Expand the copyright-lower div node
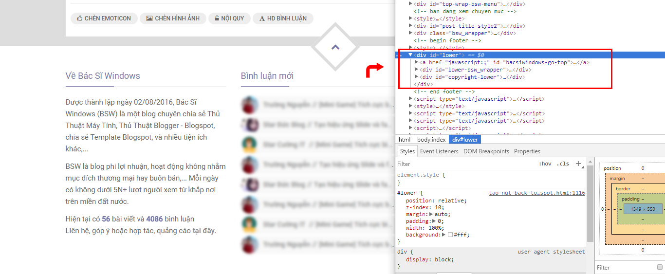The height and width of the screenshot is (274, 665). click(416, 77)
